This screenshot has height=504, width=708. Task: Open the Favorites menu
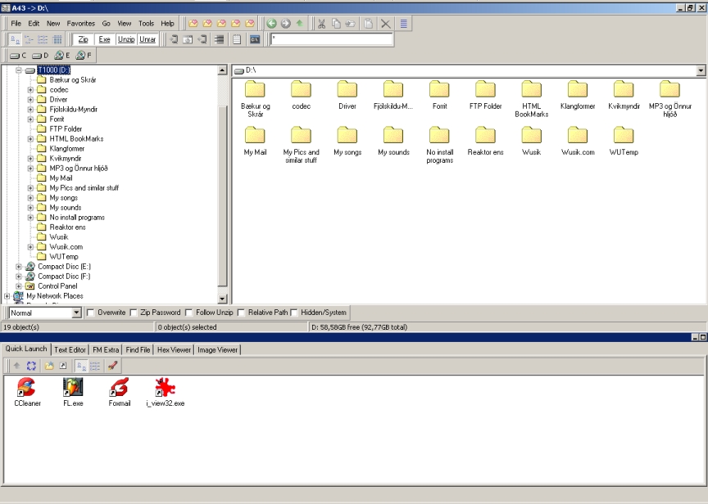[x=80, y=24]
